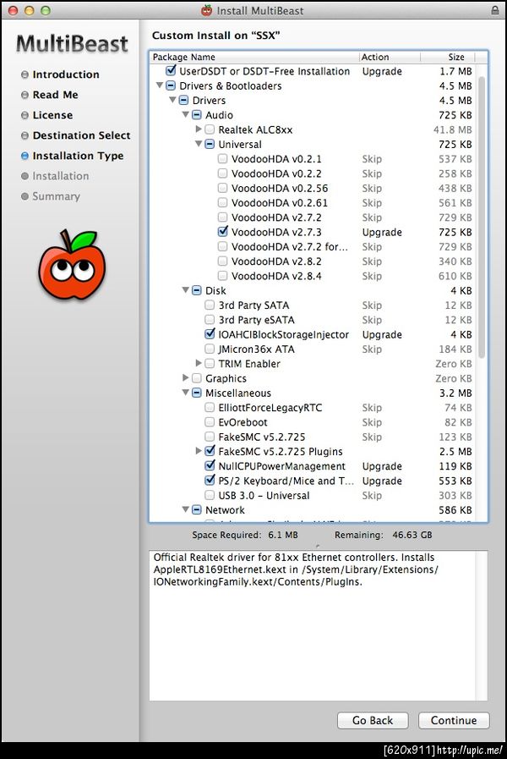Collapse the Network tree node
The height and width of the screenshot is (759, 507).
(x=186, y=509)
